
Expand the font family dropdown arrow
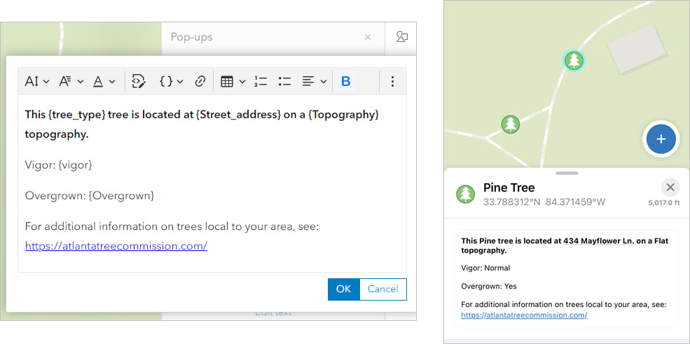(x=81, y=82)
